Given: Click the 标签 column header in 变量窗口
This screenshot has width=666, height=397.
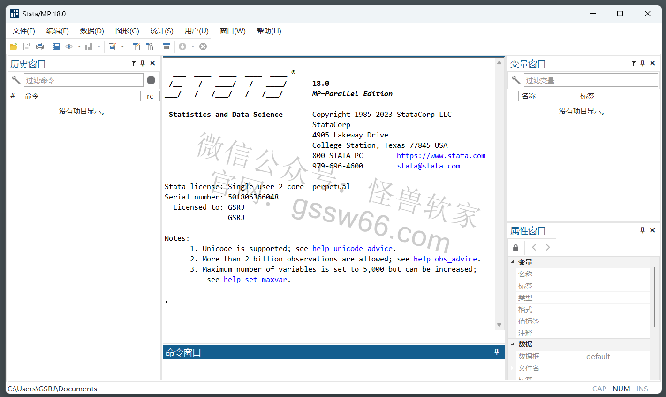Looking at the screenshot, I should (x=618, y=96).
